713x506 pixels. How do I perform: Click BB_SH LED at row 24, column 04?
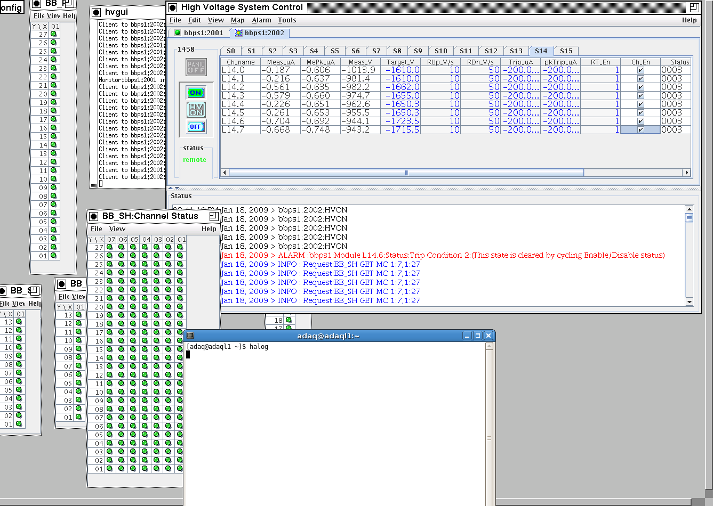pos(145,273)
